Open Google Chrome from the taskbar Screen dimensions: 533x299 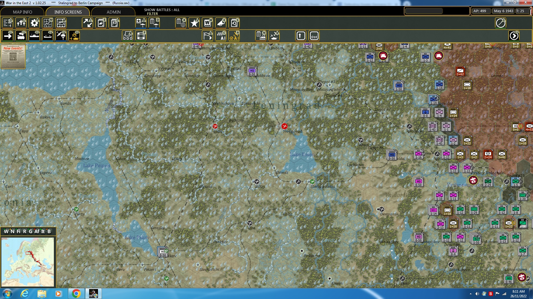click(x=76, y=293)
